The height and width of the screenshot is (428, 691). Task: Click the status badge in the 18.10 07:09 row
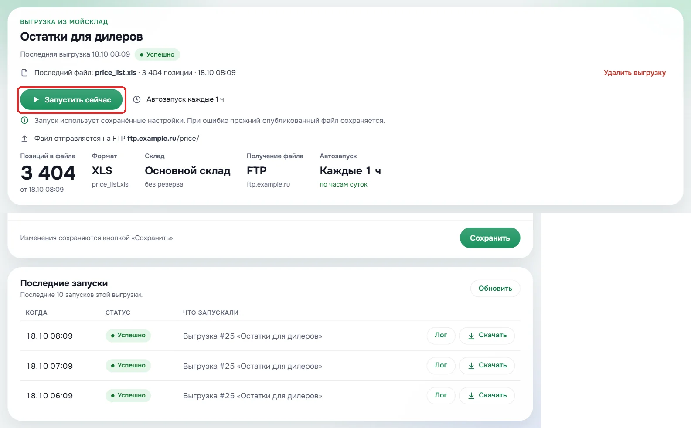128,365
